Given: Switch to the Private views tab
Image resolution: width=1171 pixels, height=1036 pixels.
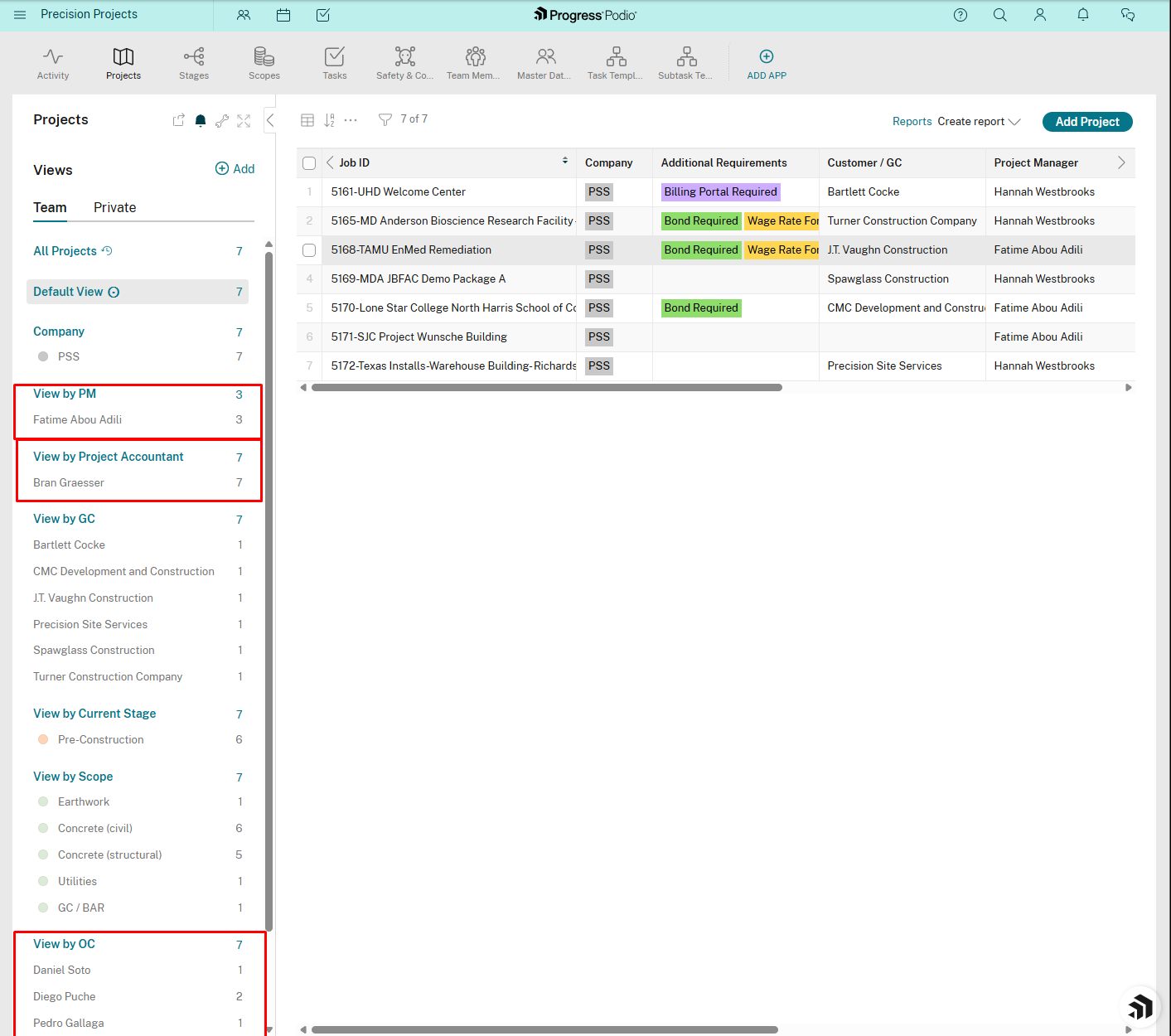Looking at the screenshot, I should click(x=114, y=207).
